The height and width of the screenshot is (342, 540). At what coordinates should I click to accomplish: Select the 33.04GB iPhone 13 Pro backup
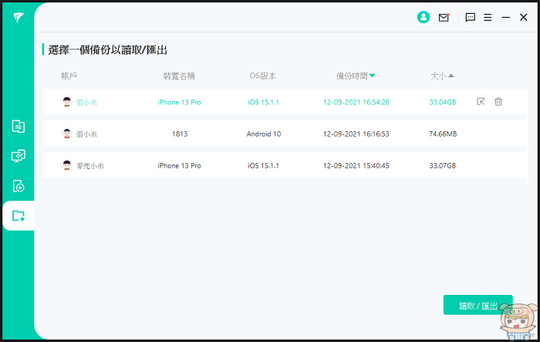point(179,102)
